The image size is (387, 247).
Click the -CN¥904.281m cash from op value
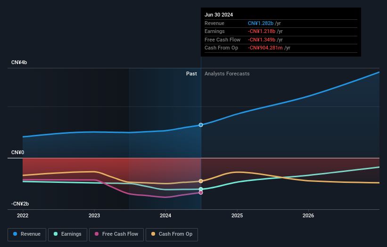coord(265,48)
